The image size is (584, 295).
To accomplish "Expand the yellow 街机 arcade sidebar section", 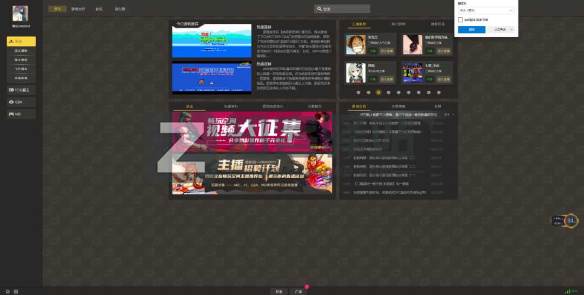I will pyautogui.click(x=21, y=41).
